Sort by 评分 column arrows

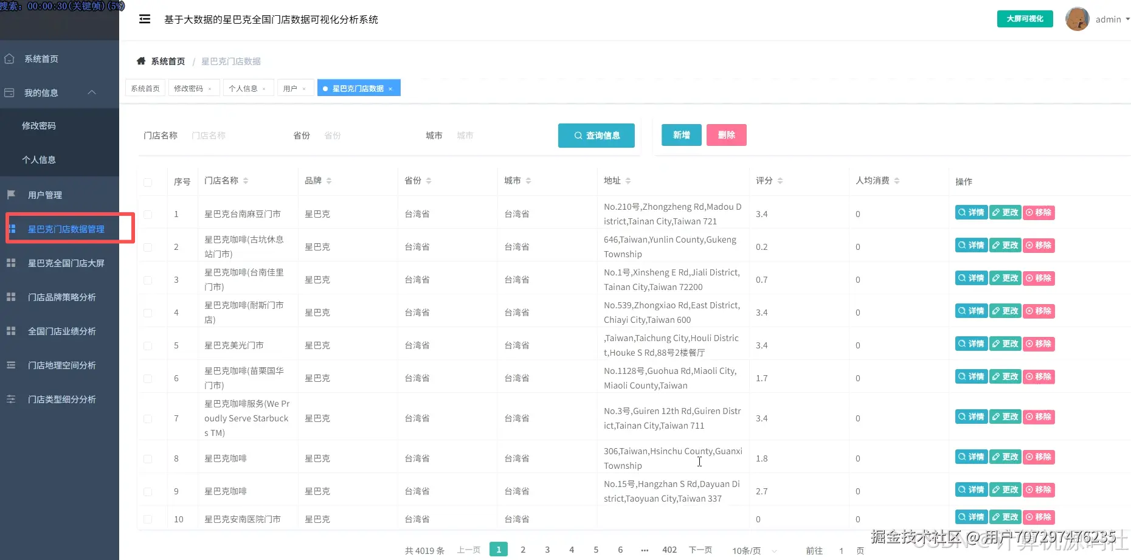point(780,181)
